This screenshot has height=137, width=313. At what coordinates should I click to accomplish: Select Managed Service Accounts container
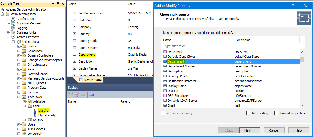(46, 78)
